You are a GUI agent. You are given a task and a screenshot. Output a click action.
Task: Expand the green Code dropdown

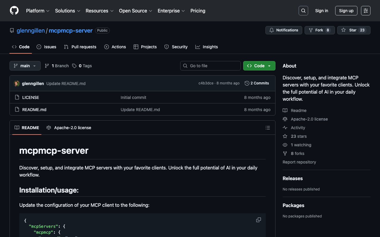[x=259, y=66]
